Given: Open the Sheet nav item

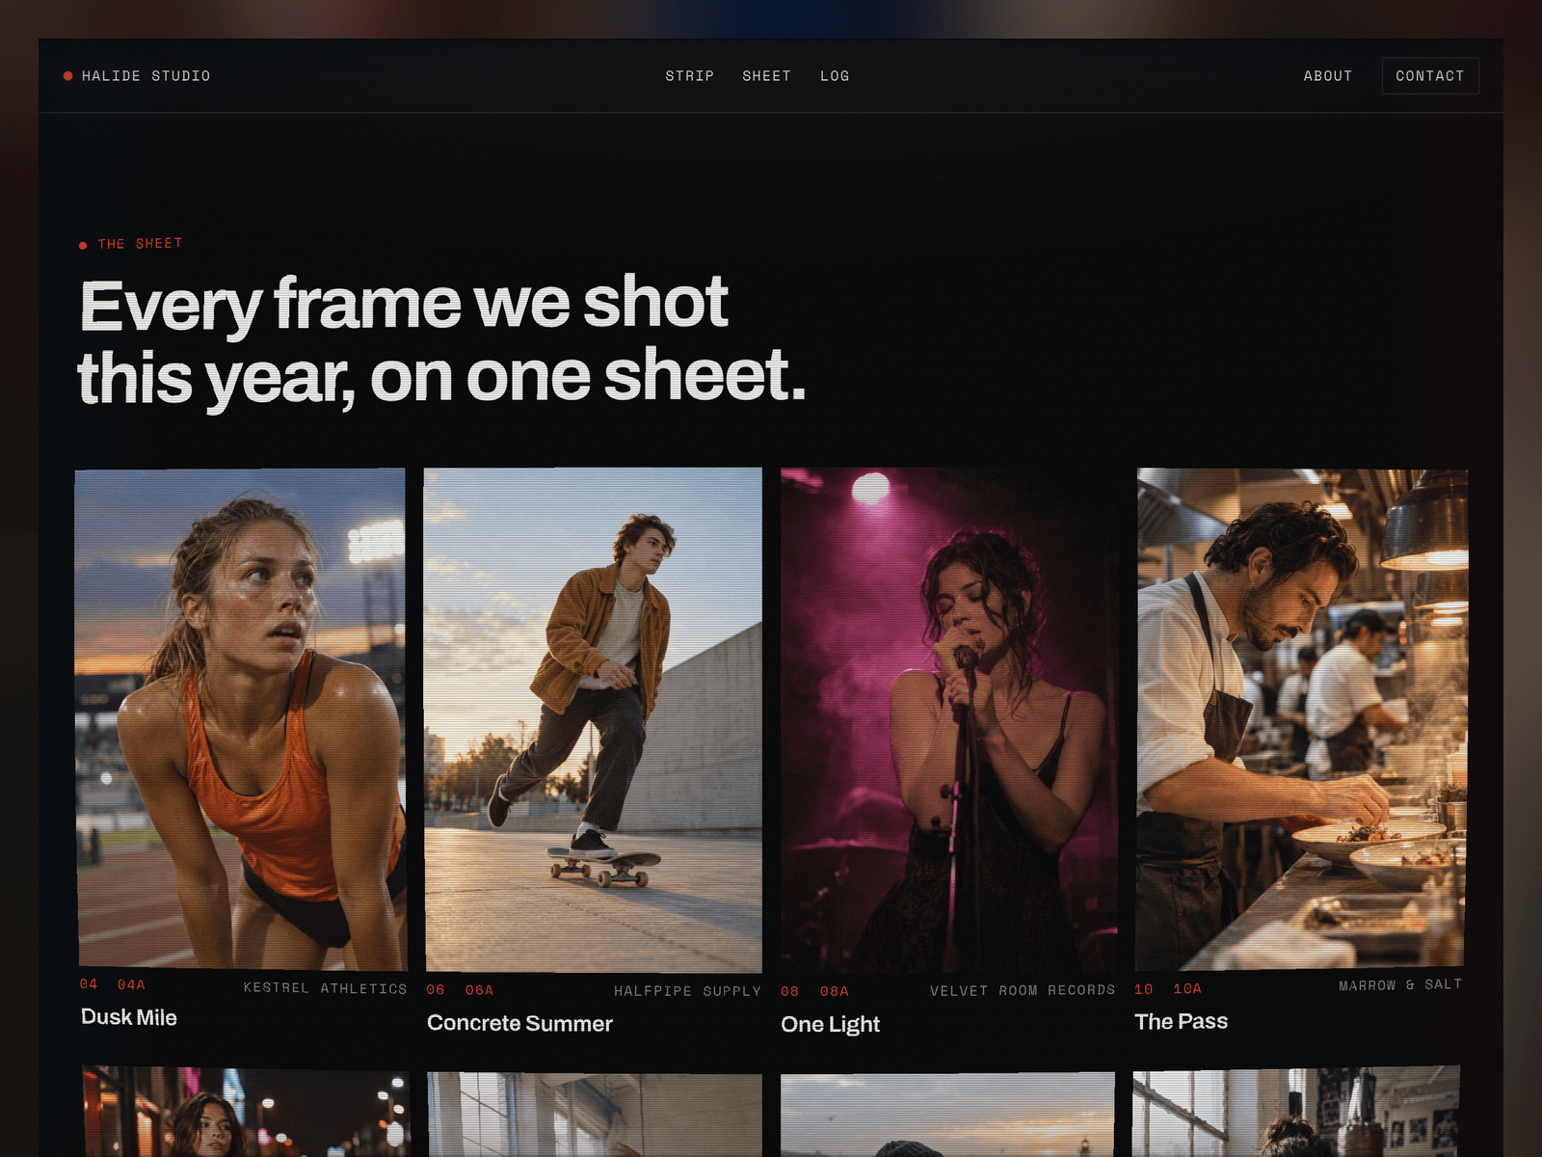Looking at the screenshot, I should [x=767, y=76].
